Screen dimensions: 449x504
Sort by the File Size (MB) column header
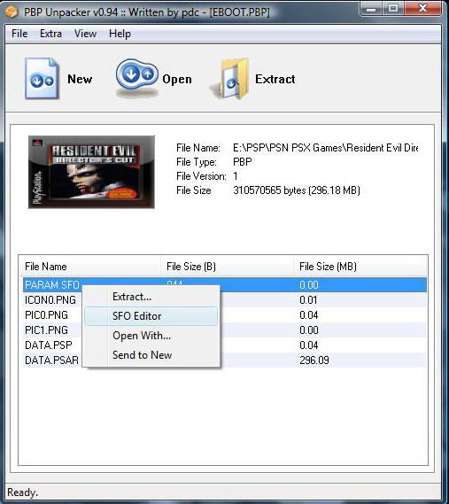pyautogui.click(x=360, y=267)
